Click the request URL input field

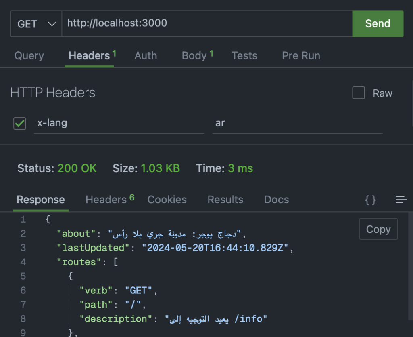click(x=202, y=23)
